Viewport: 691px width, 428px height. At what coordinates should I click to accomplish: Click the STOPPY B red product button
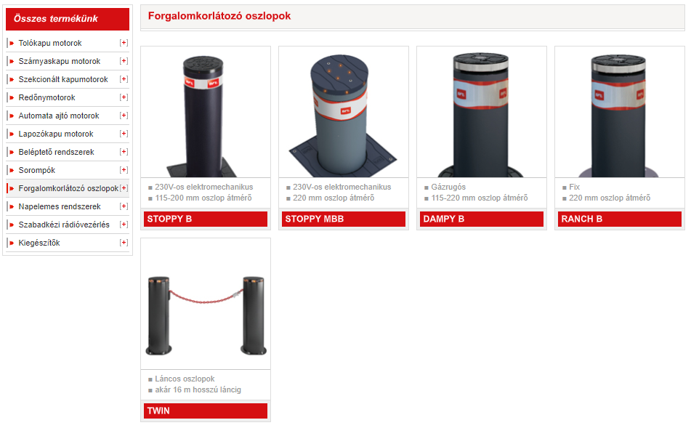point(206,219)
